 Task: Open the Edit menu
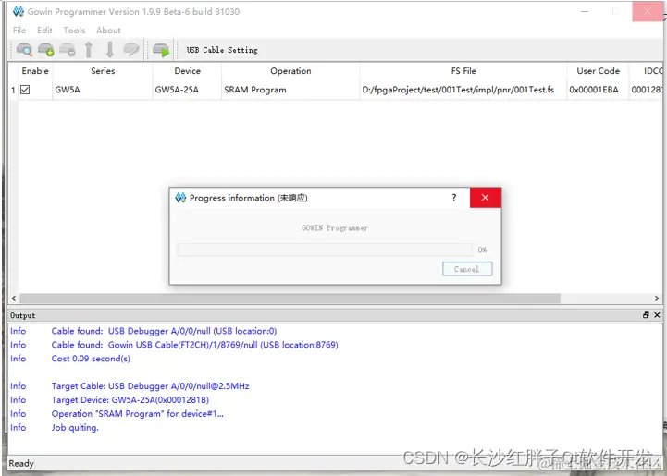point(44,31)
